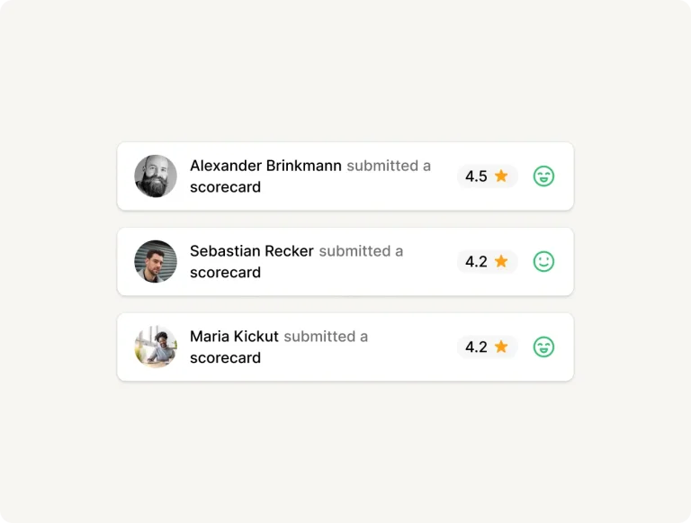This screenshot has width=691, height=523.
Task: Click the 4.2 score on Sebastian Recker's card
Action: click(476, 262)
